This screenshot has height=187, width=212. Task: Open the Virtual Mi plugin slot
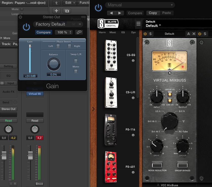(x=35, y=94)
